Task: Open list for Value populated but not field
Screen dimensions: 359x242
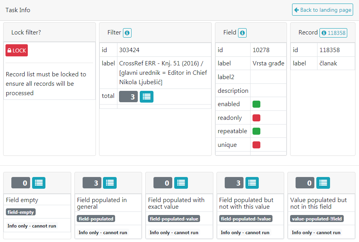Action: [323, 183]
